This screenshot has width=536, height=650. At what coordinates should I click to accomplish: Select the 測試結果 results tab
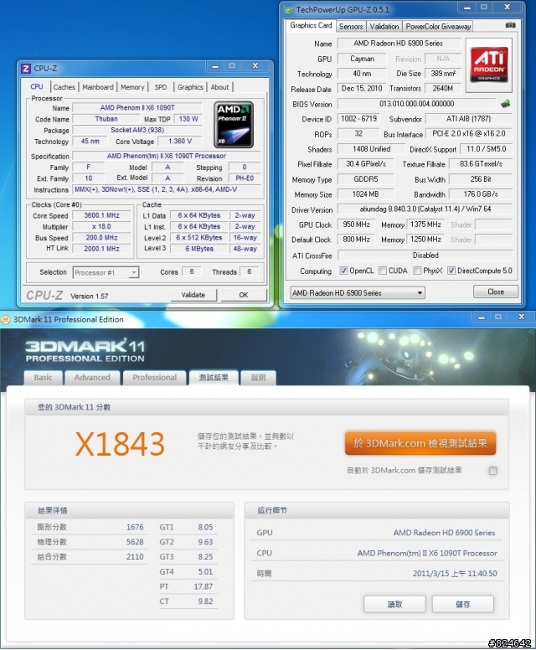[x=214, y=377]
